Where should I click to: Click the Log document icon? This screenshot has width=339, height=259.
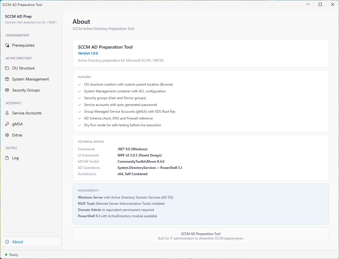[7, 158]
